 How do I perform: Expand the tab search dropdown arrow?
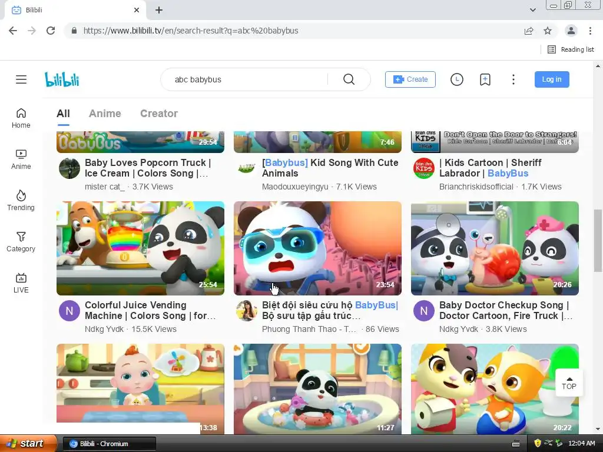pos(533,10)
